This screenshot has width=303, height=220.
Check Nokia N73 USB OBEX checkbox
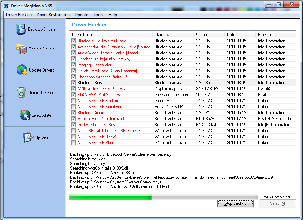(73, 137)
